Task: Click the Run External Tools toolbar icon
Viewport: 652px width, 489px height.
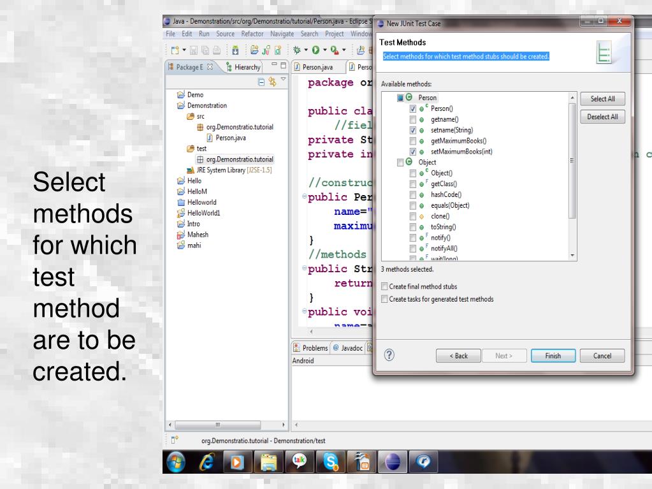Action: click(x=335, y=50)
